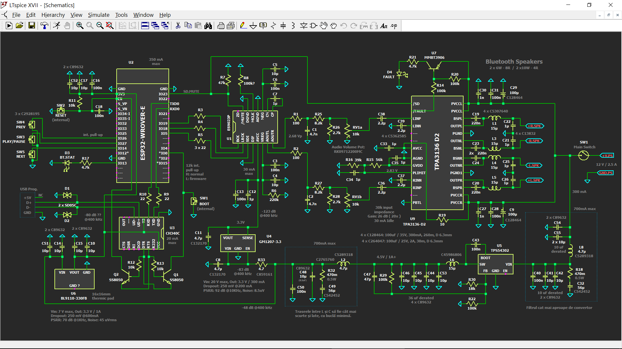Select the Copy tool icon
This screenshot has height=349, width=622.
click(x=188, y=26)
